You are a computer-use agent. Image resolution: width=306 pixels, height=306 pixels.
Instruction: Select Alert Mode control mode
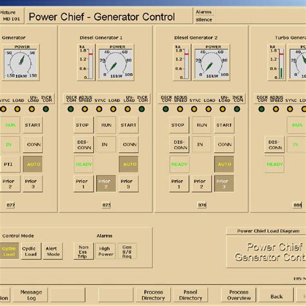click(53, 251)
